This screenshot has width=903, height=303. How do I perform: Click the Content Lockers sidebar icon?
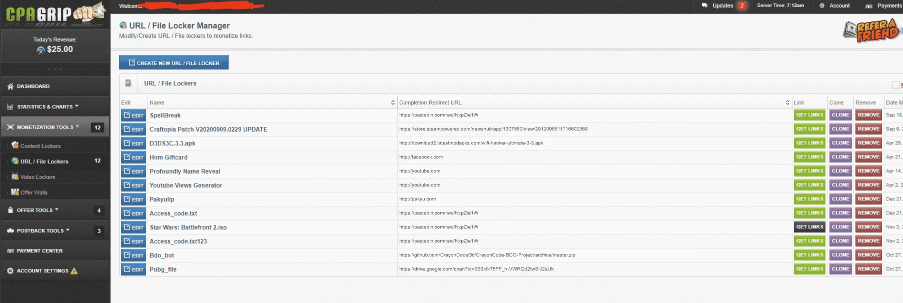tap(15, 145)
